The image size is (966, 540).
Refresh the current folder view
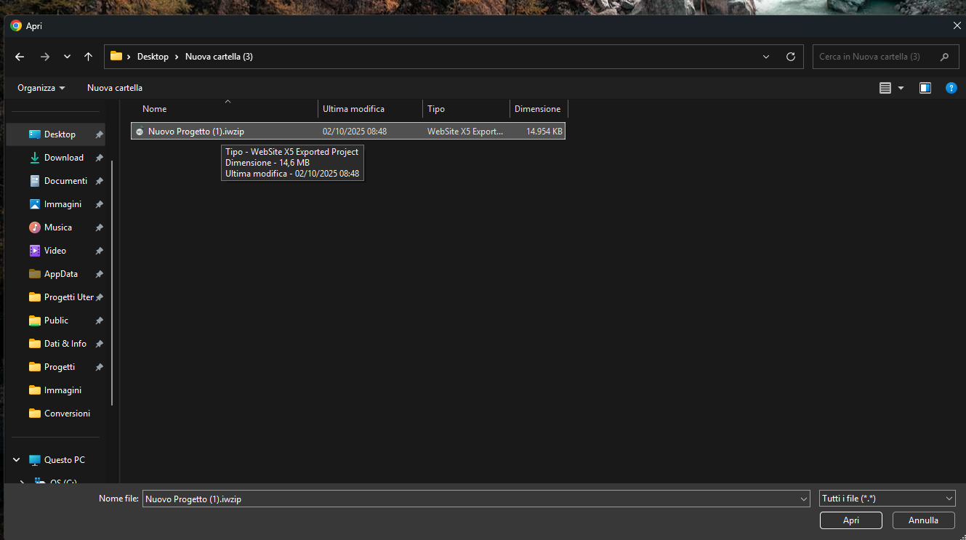click(791, 57)
